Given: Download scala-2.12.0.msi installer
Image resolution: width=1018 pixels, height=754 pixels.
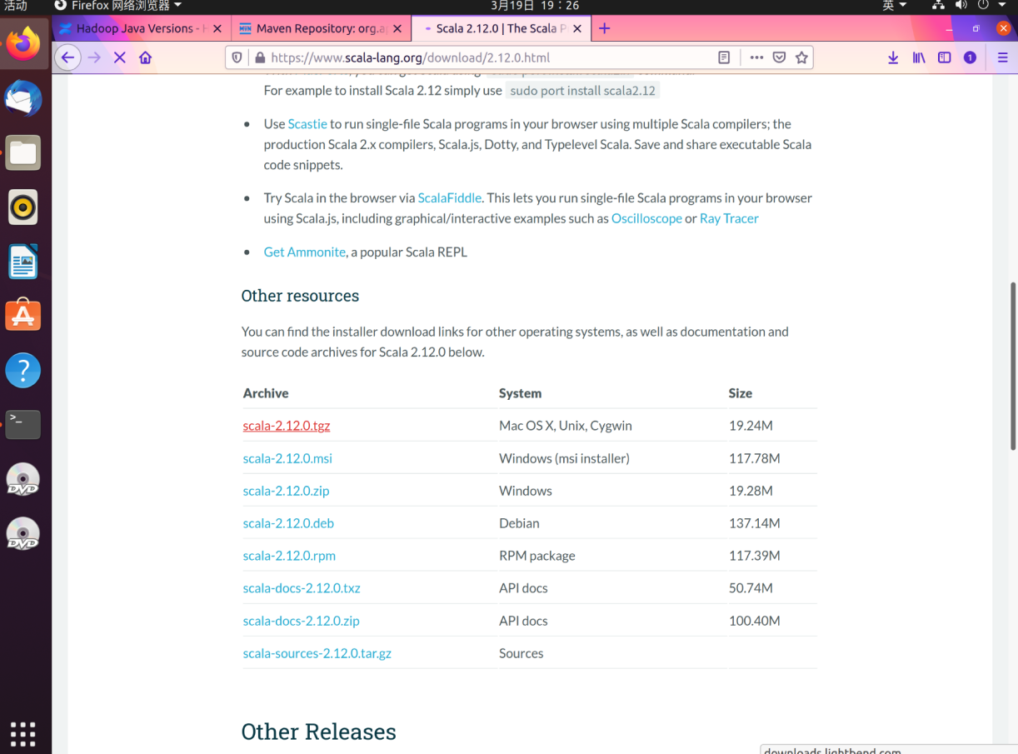Looking at the screenshot, I should click(287, 458).
